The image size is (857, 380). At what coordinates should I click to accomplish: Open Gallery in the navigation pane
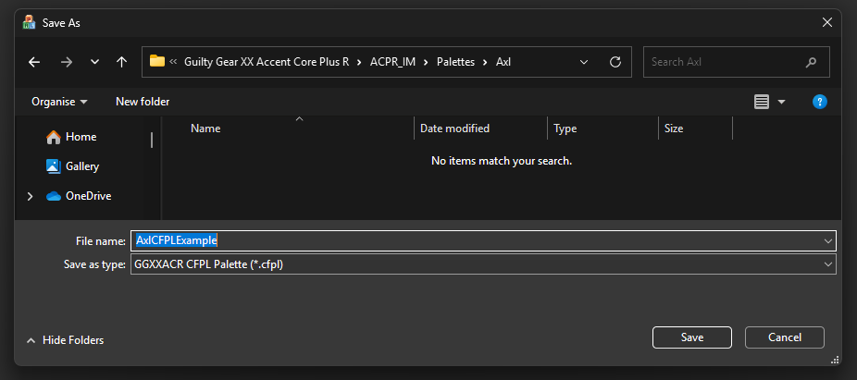[81, 166]
